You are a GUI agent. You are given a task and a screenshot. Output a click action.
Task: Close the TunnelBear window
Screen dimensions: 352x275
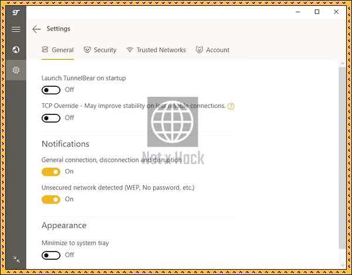click(336, 12)
